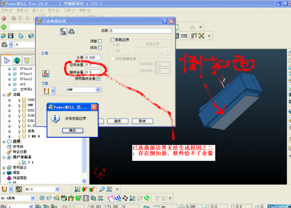The height and width of the screenshot is (208, 291).
Task: Click the allowance component icon in 公差 group
Action: 46,74
